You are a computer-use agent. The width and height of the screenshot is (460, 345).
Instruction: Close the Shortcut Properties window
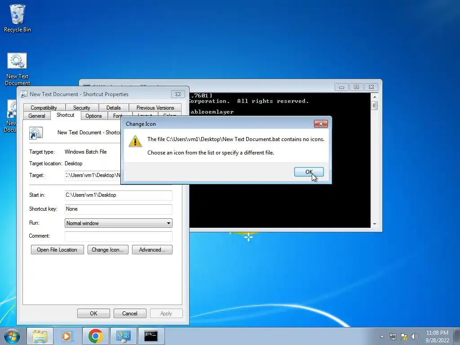[x=178, y=94]
